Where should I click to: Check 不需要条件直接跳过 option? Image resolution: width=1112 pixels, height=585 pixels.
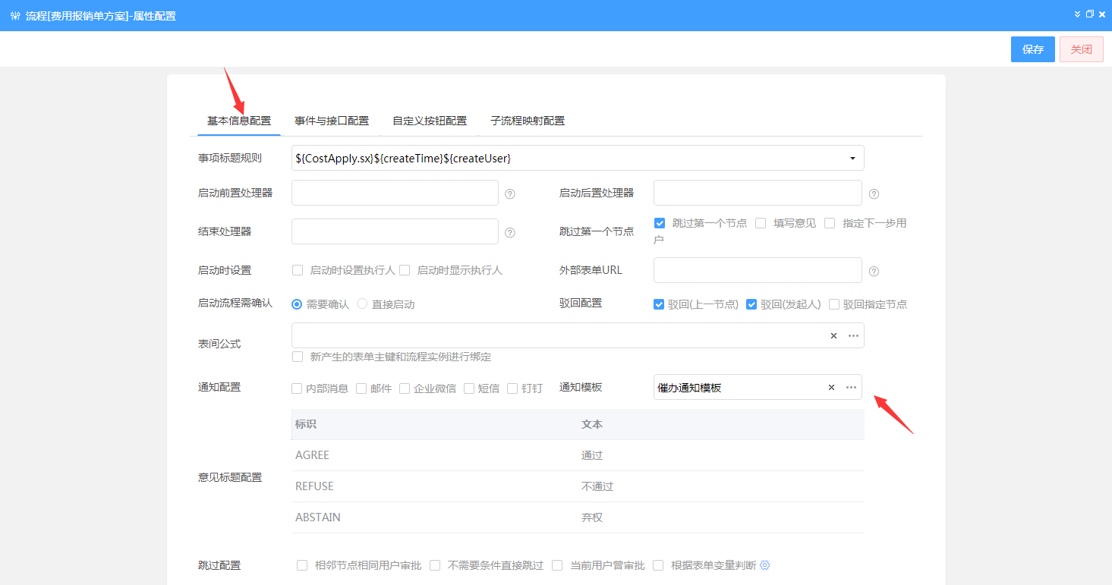(x=435, y=565)
